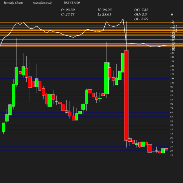Viewport: 183px width, 183px height.
Task: Select the close value 'C: 23.78'
Action: 68,14
